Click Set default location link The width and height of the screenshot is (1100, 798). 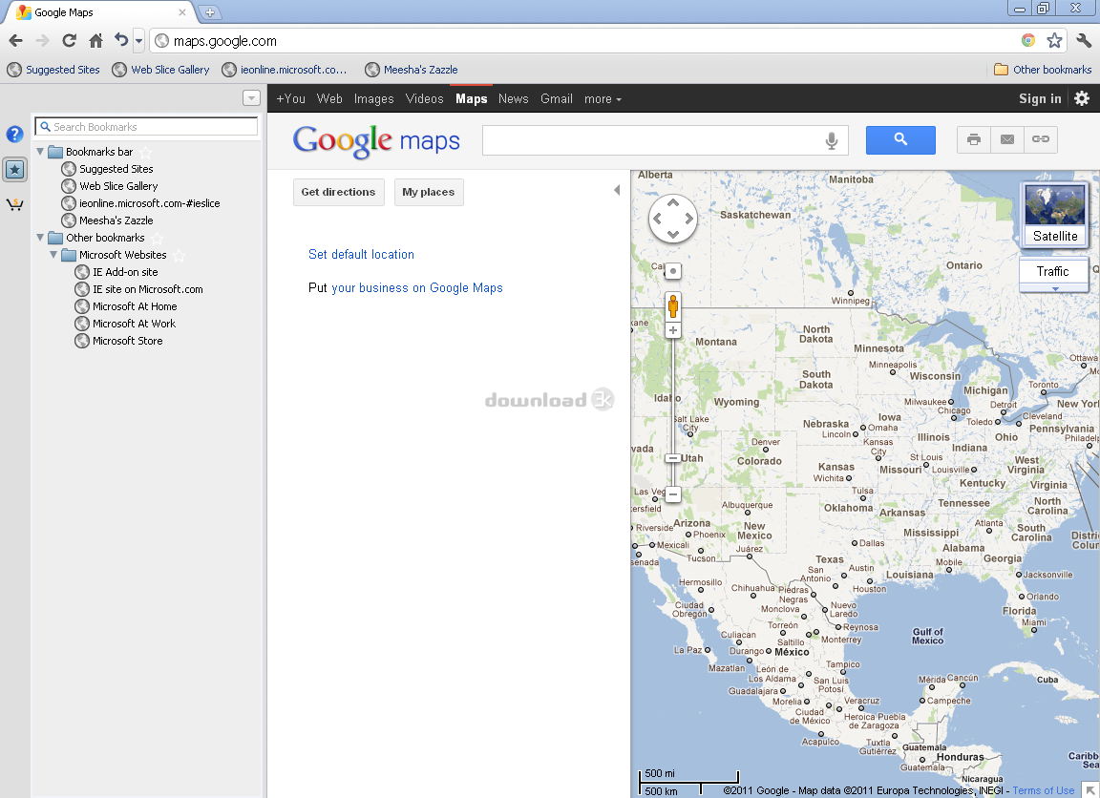[361, 255]
